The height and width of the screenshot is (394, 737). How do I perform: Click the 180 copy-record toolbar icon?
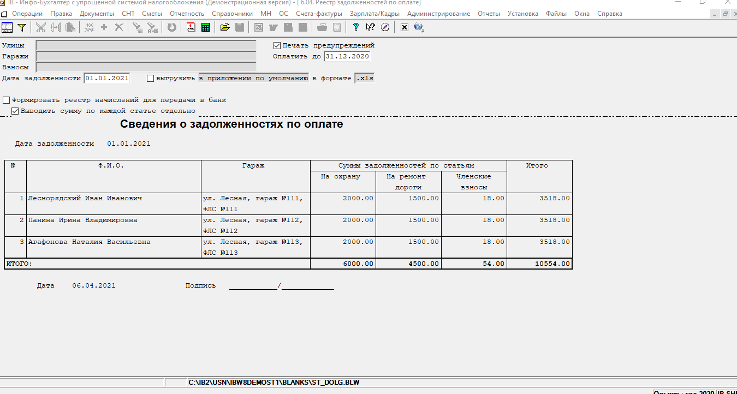[90, 27]
